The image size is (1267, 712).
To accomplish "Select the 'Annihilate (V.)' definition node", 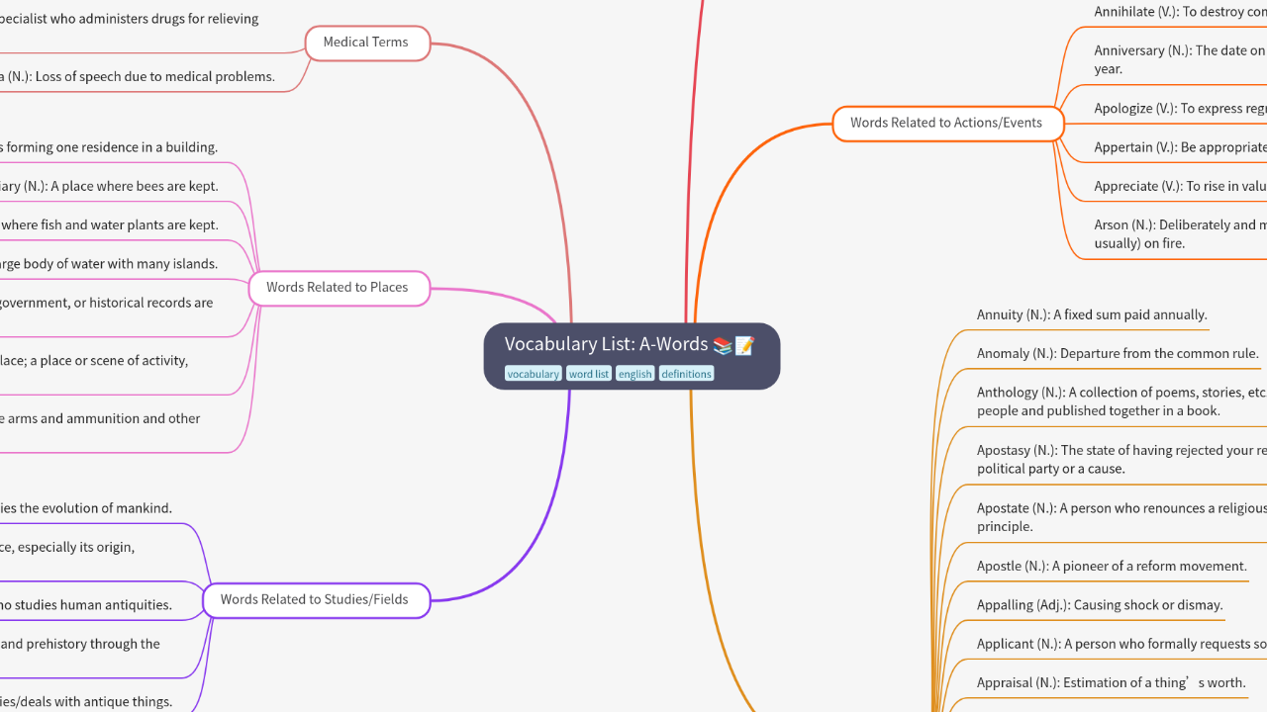I will (x=1180, y=12).
